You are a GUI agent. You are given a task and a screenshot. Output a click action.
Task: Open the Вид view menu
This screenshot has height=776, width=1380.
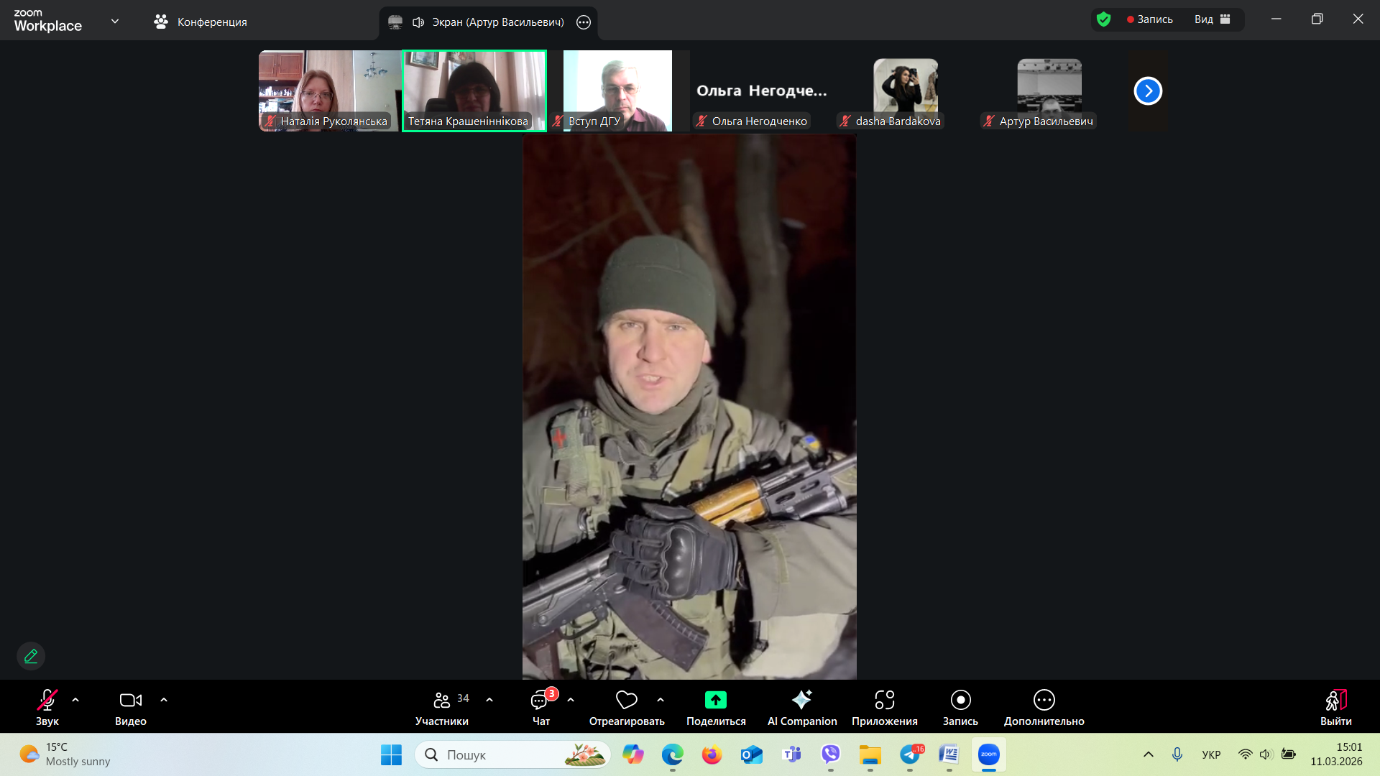pyautogui.click(x=1212, y=19)
